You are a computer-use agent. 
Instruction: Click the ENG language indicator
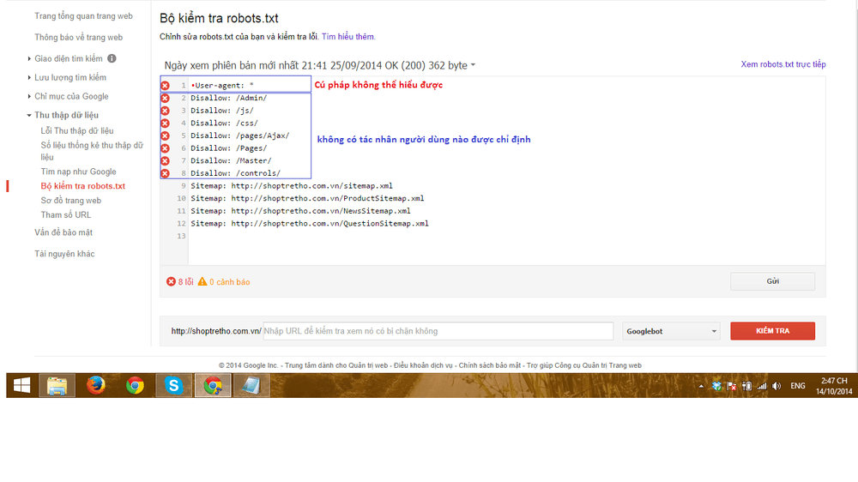[797, 386]
